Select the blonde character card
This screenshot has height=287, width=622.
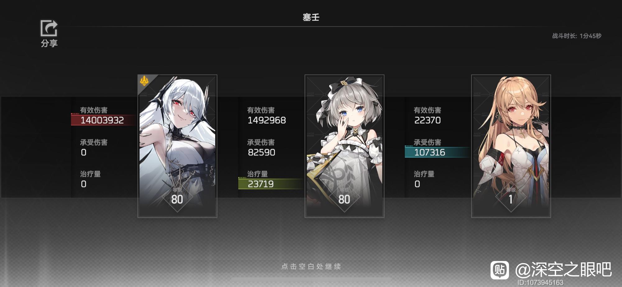511,146
